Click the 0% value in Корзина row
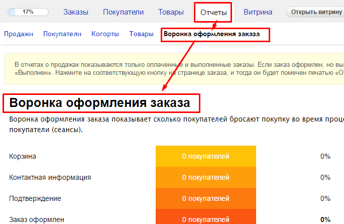 [x=325, y=156]
